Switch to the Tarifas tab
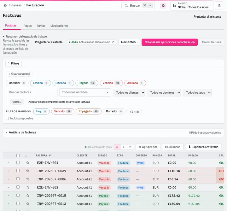The width and height of the screenshot is (227, 211). tap(41, 26)
